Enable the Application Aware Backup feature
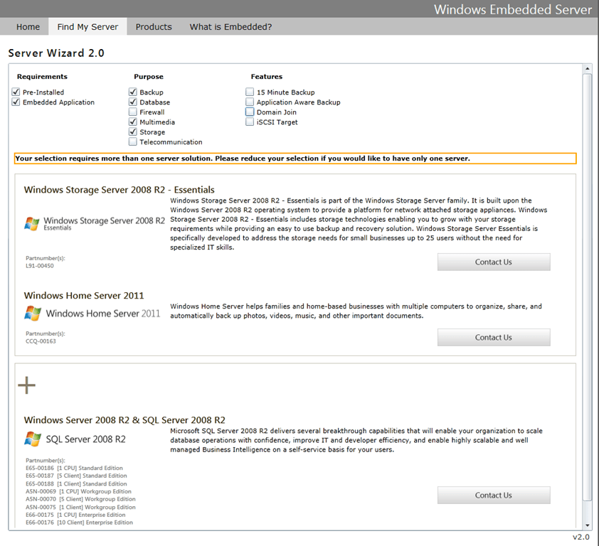The width and height of the screenshot is (599, 546). (250, 102)
